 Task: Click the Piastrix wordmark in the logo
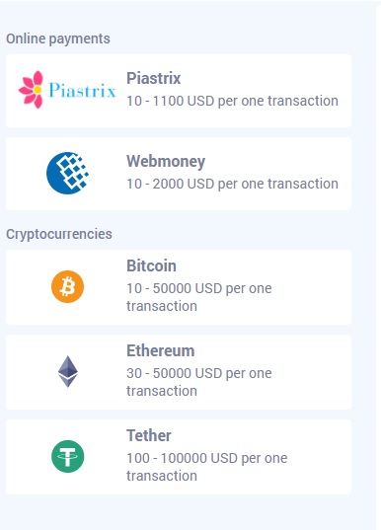point(83,90)
